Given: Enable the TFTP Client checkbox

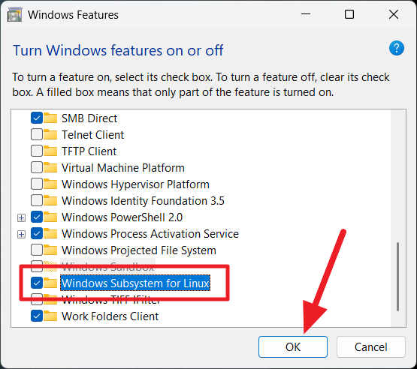Looking at the screenshot, I should click(37, 151).
